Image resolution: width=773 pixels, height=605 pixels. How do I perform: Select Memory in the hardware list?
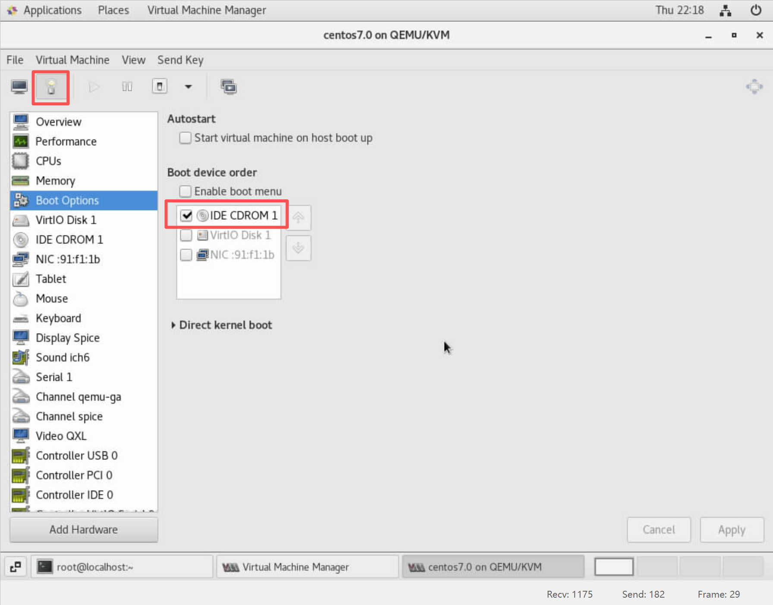55,181
